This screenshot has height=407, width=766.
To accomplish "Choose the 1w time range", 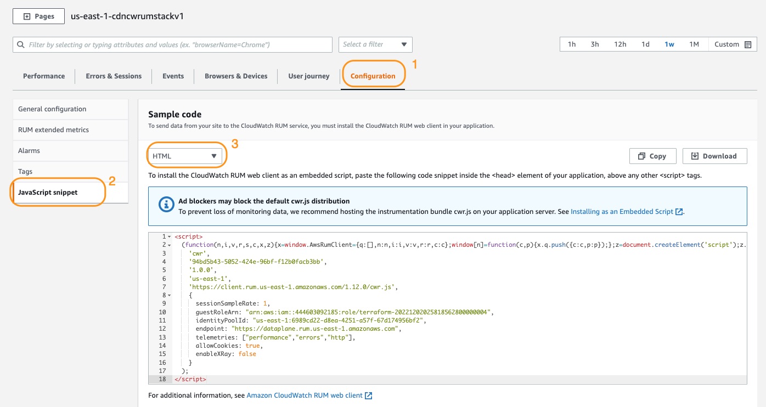I will point(669,44).
